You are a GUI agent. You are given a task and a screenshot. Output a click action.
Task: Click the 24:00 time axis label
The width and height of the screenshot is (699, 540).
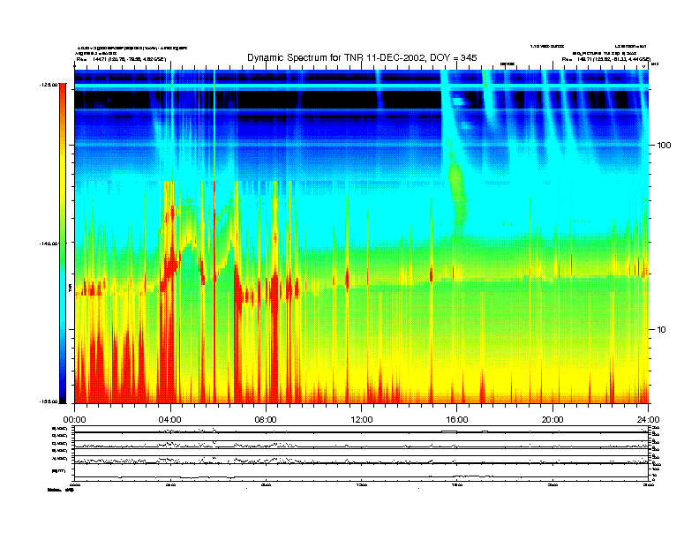click(x=648, y=420)
